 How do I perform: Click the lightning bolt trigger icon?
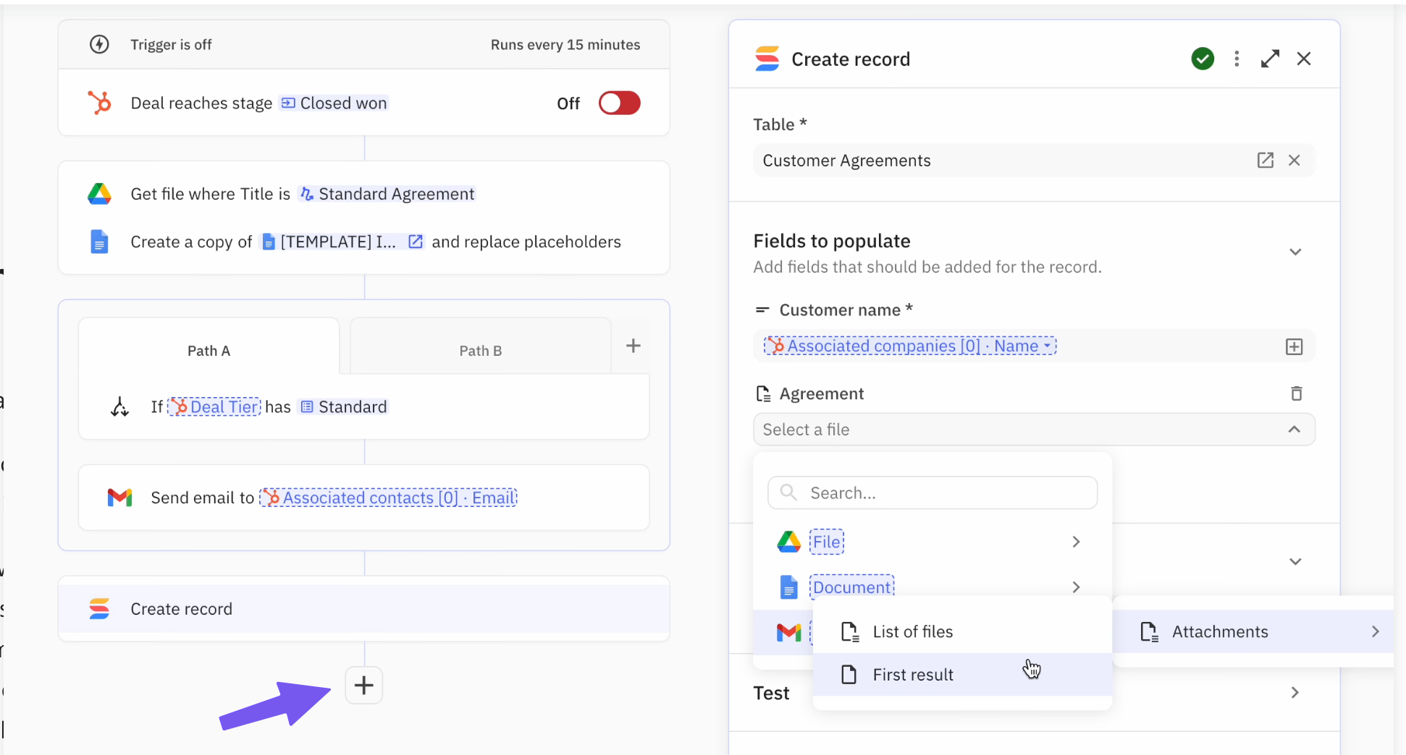point(99,44)
